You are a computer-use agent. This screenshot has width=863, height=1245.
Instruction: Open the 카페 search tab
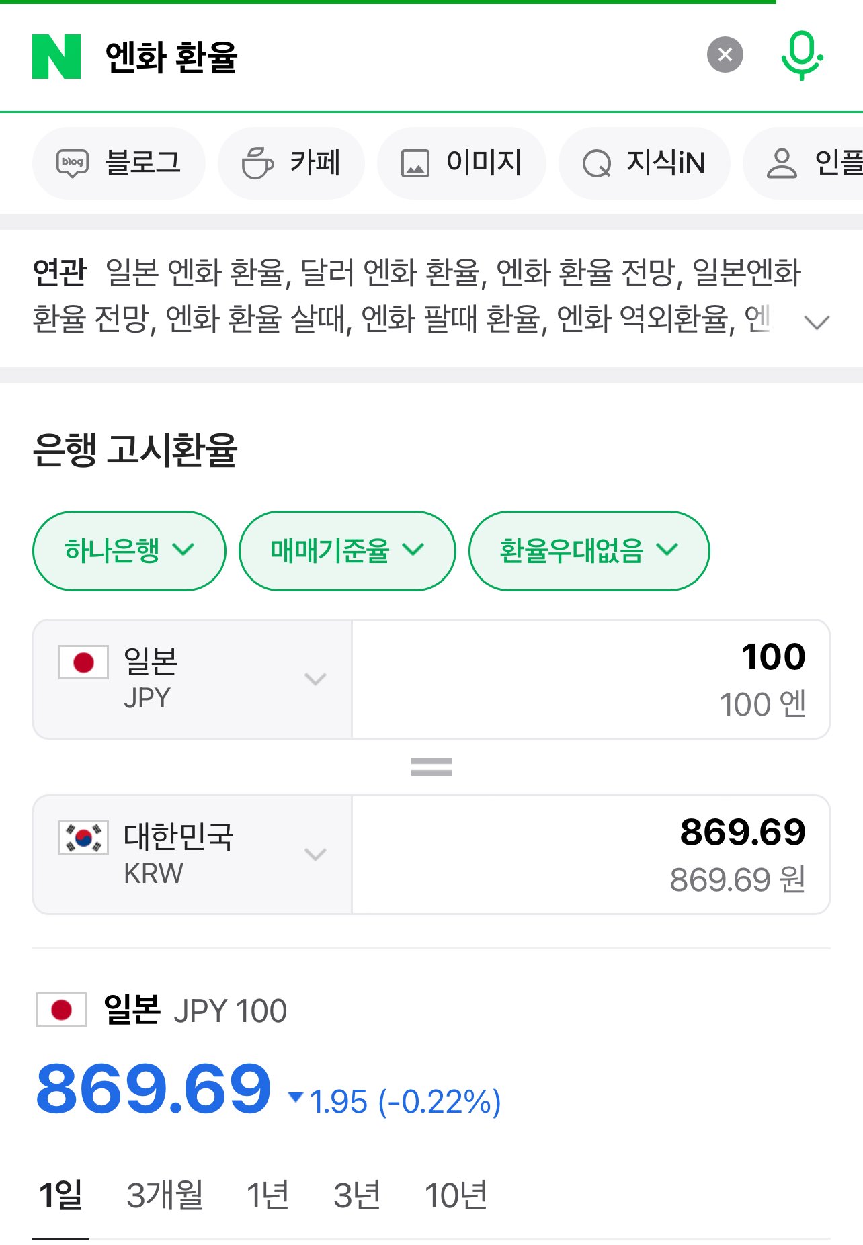[x=291, y=163]
